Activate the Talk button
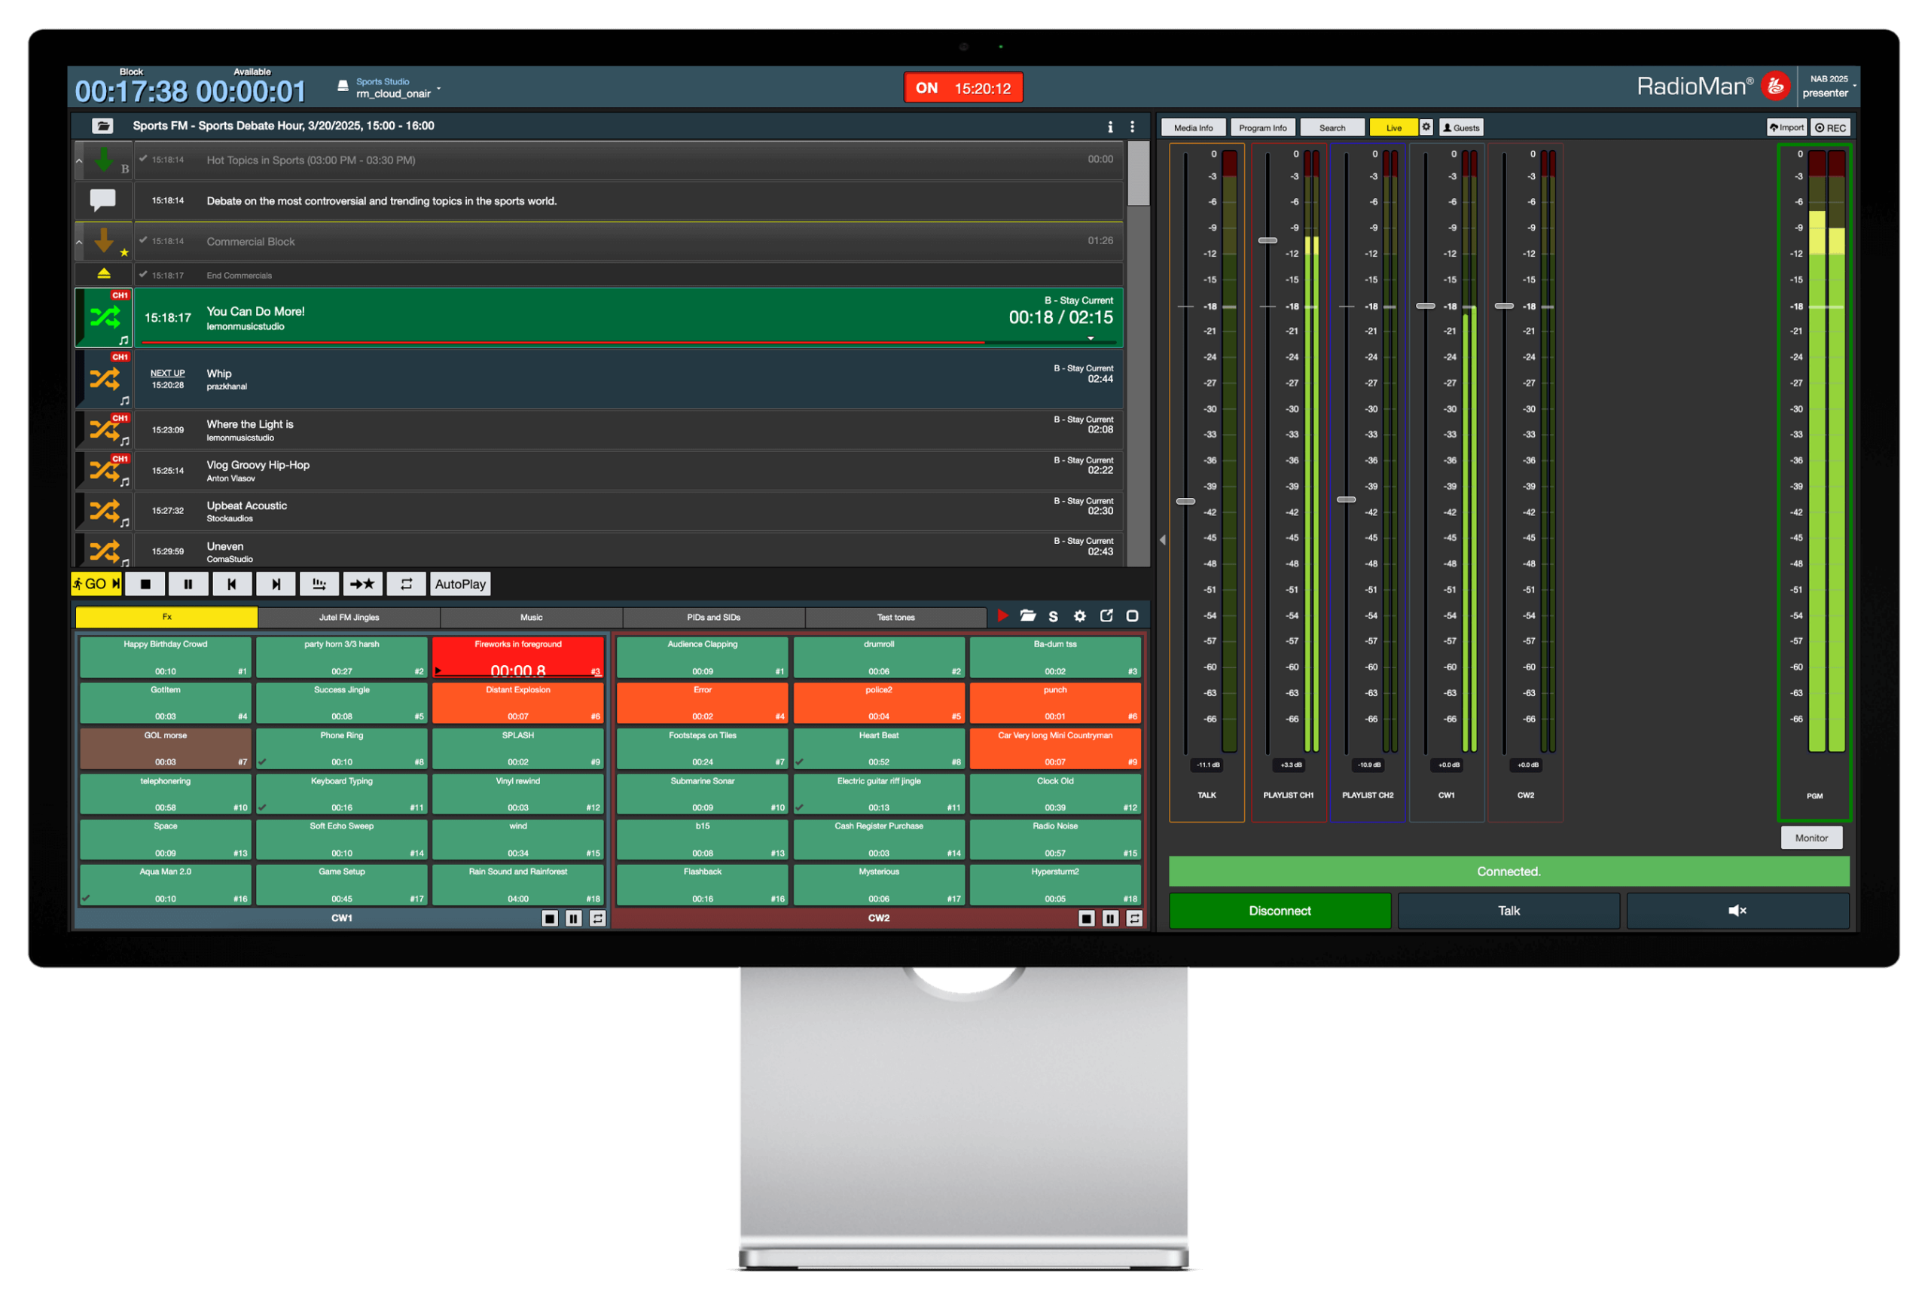 (1509, 911)
